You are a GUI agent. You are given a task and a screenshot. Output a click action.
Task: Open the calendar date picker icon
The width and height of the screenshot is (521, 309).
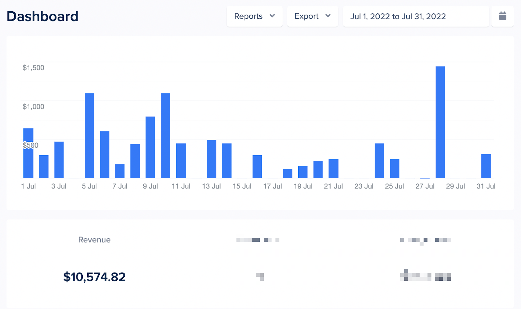pyautogui.click(x=502, y=16)
